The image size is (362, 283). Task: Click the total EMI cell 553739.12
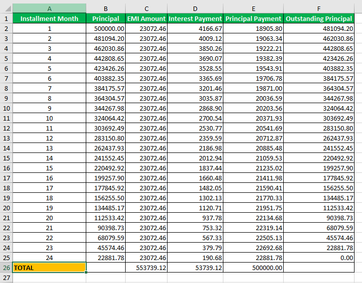point(147,268)
